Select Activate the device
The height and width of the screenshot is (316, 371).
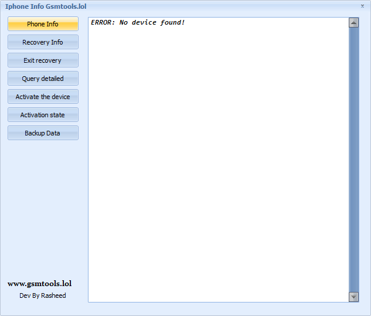[43, 97]
